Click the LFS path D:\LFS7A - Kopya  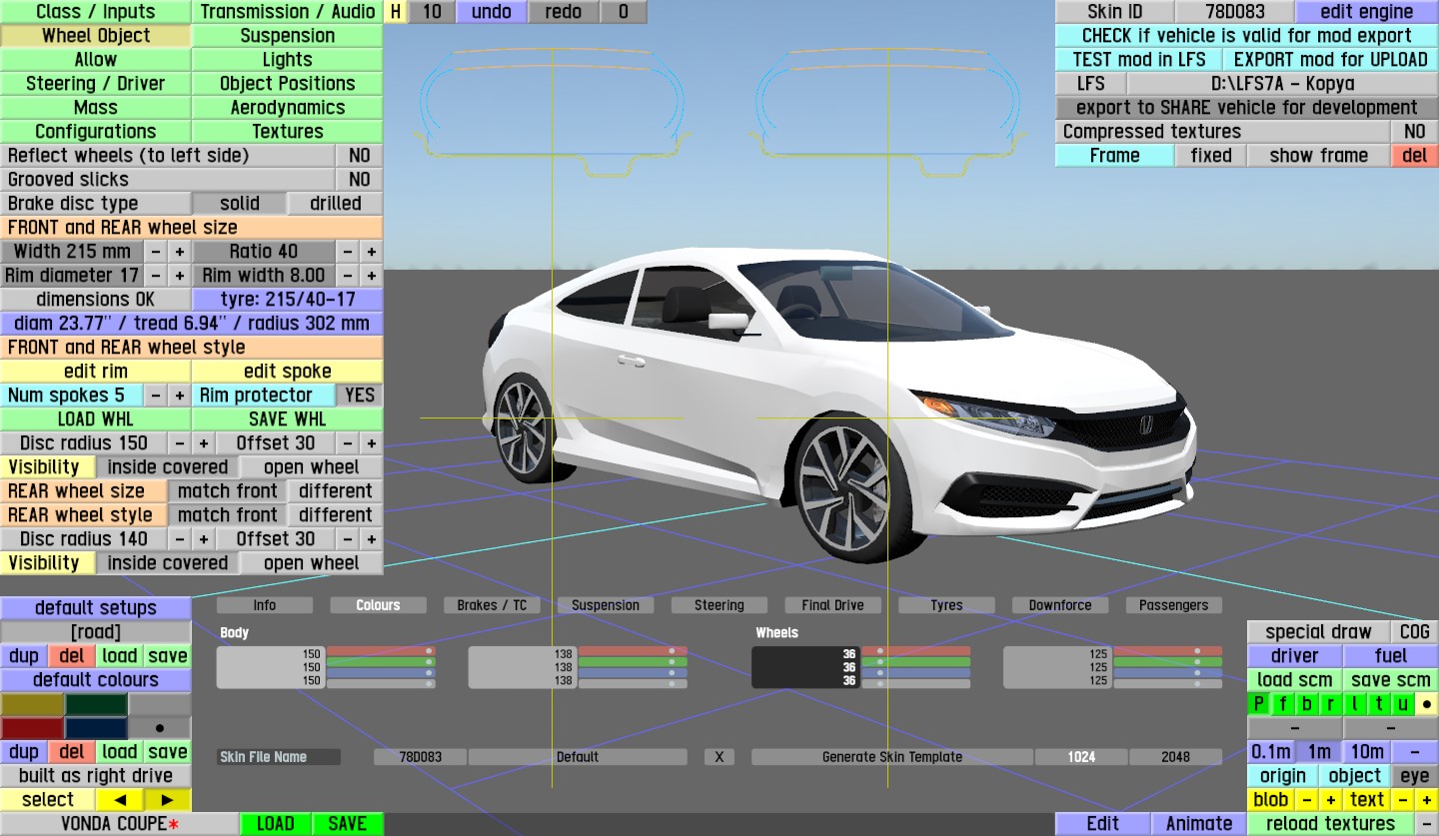1283,84
